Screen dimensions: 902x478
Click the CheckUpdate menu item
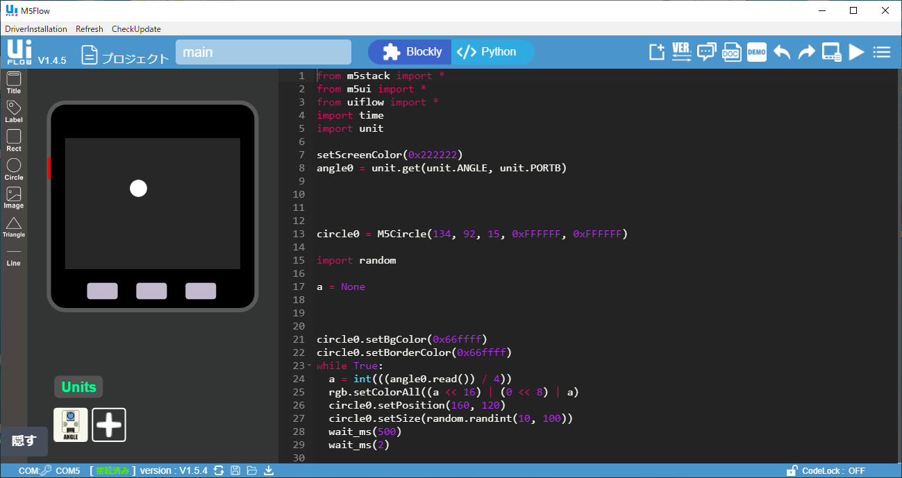[x=136, y=29]
